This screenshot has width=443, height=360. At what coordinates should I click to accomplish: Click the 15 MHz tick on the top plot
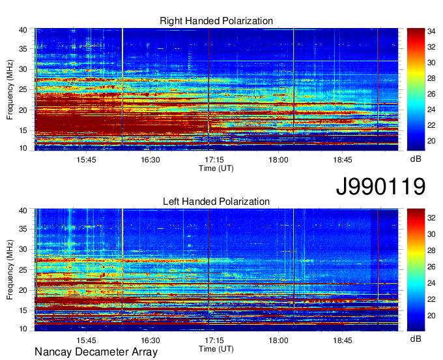click(x=23, y=130)
